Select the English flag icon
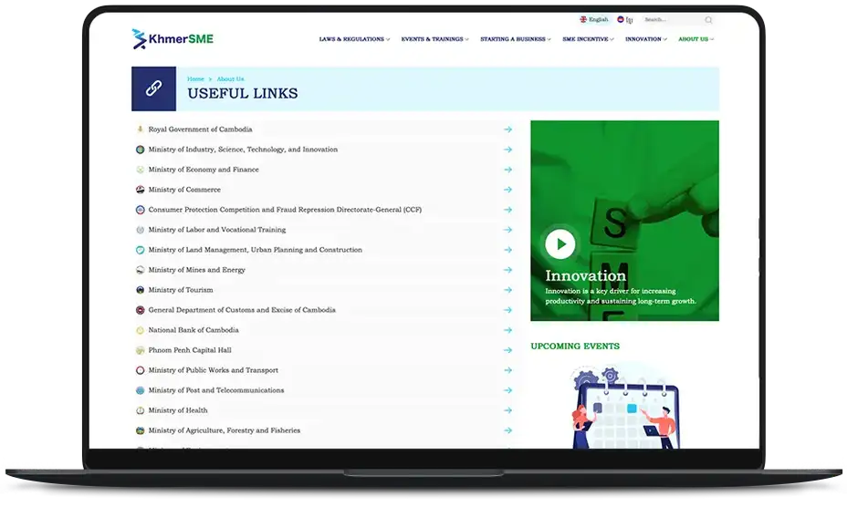 583,19
